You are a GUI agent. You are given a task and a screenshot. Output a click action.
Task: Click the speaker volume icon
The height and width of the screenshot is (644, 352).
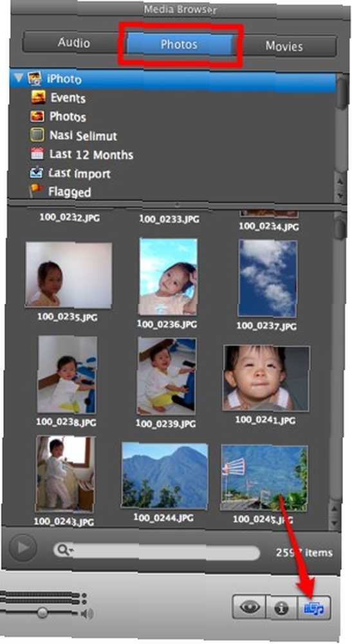pyautogui.click(x=87, y=614)
